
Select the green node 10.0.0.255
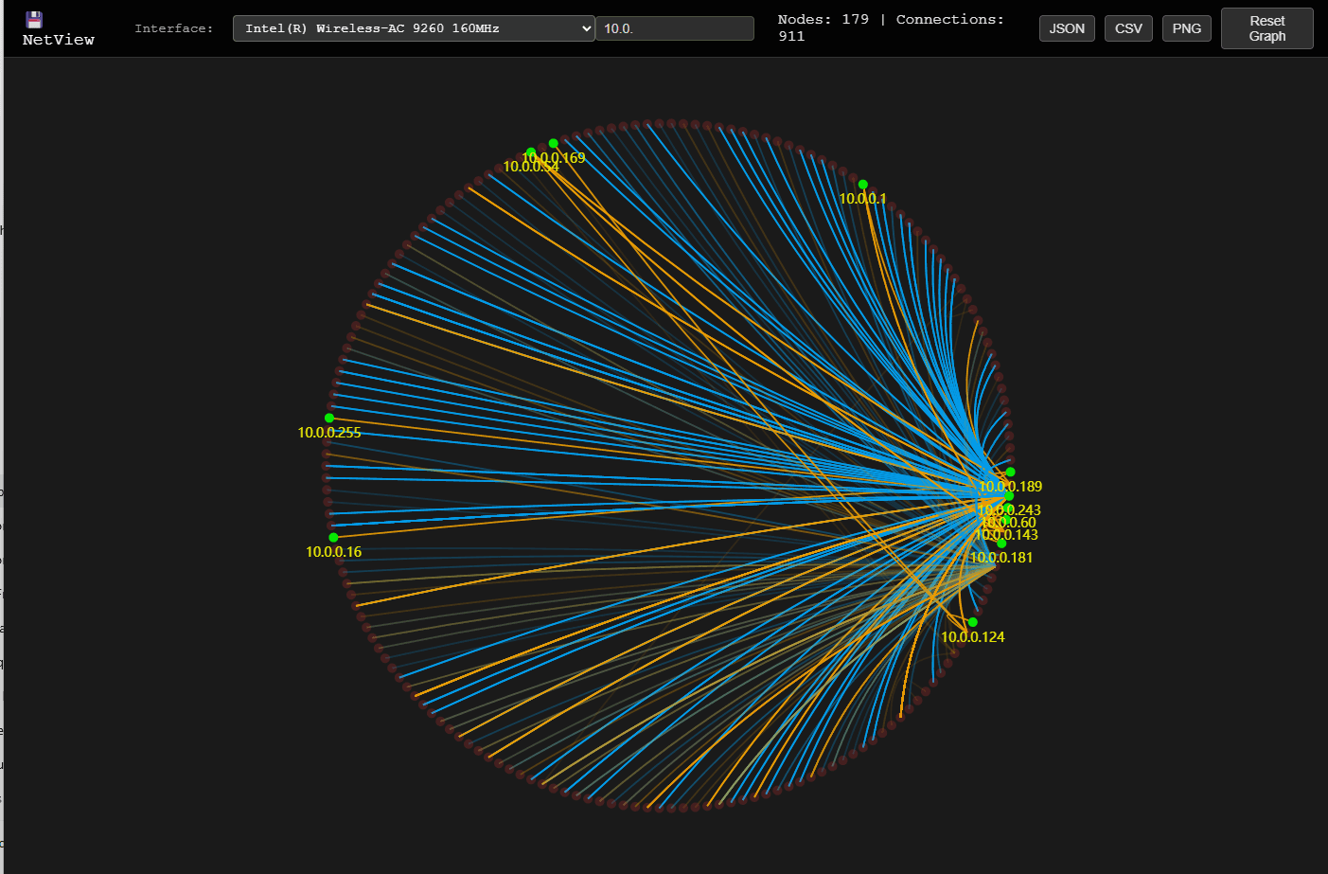[x=328, y=418]
